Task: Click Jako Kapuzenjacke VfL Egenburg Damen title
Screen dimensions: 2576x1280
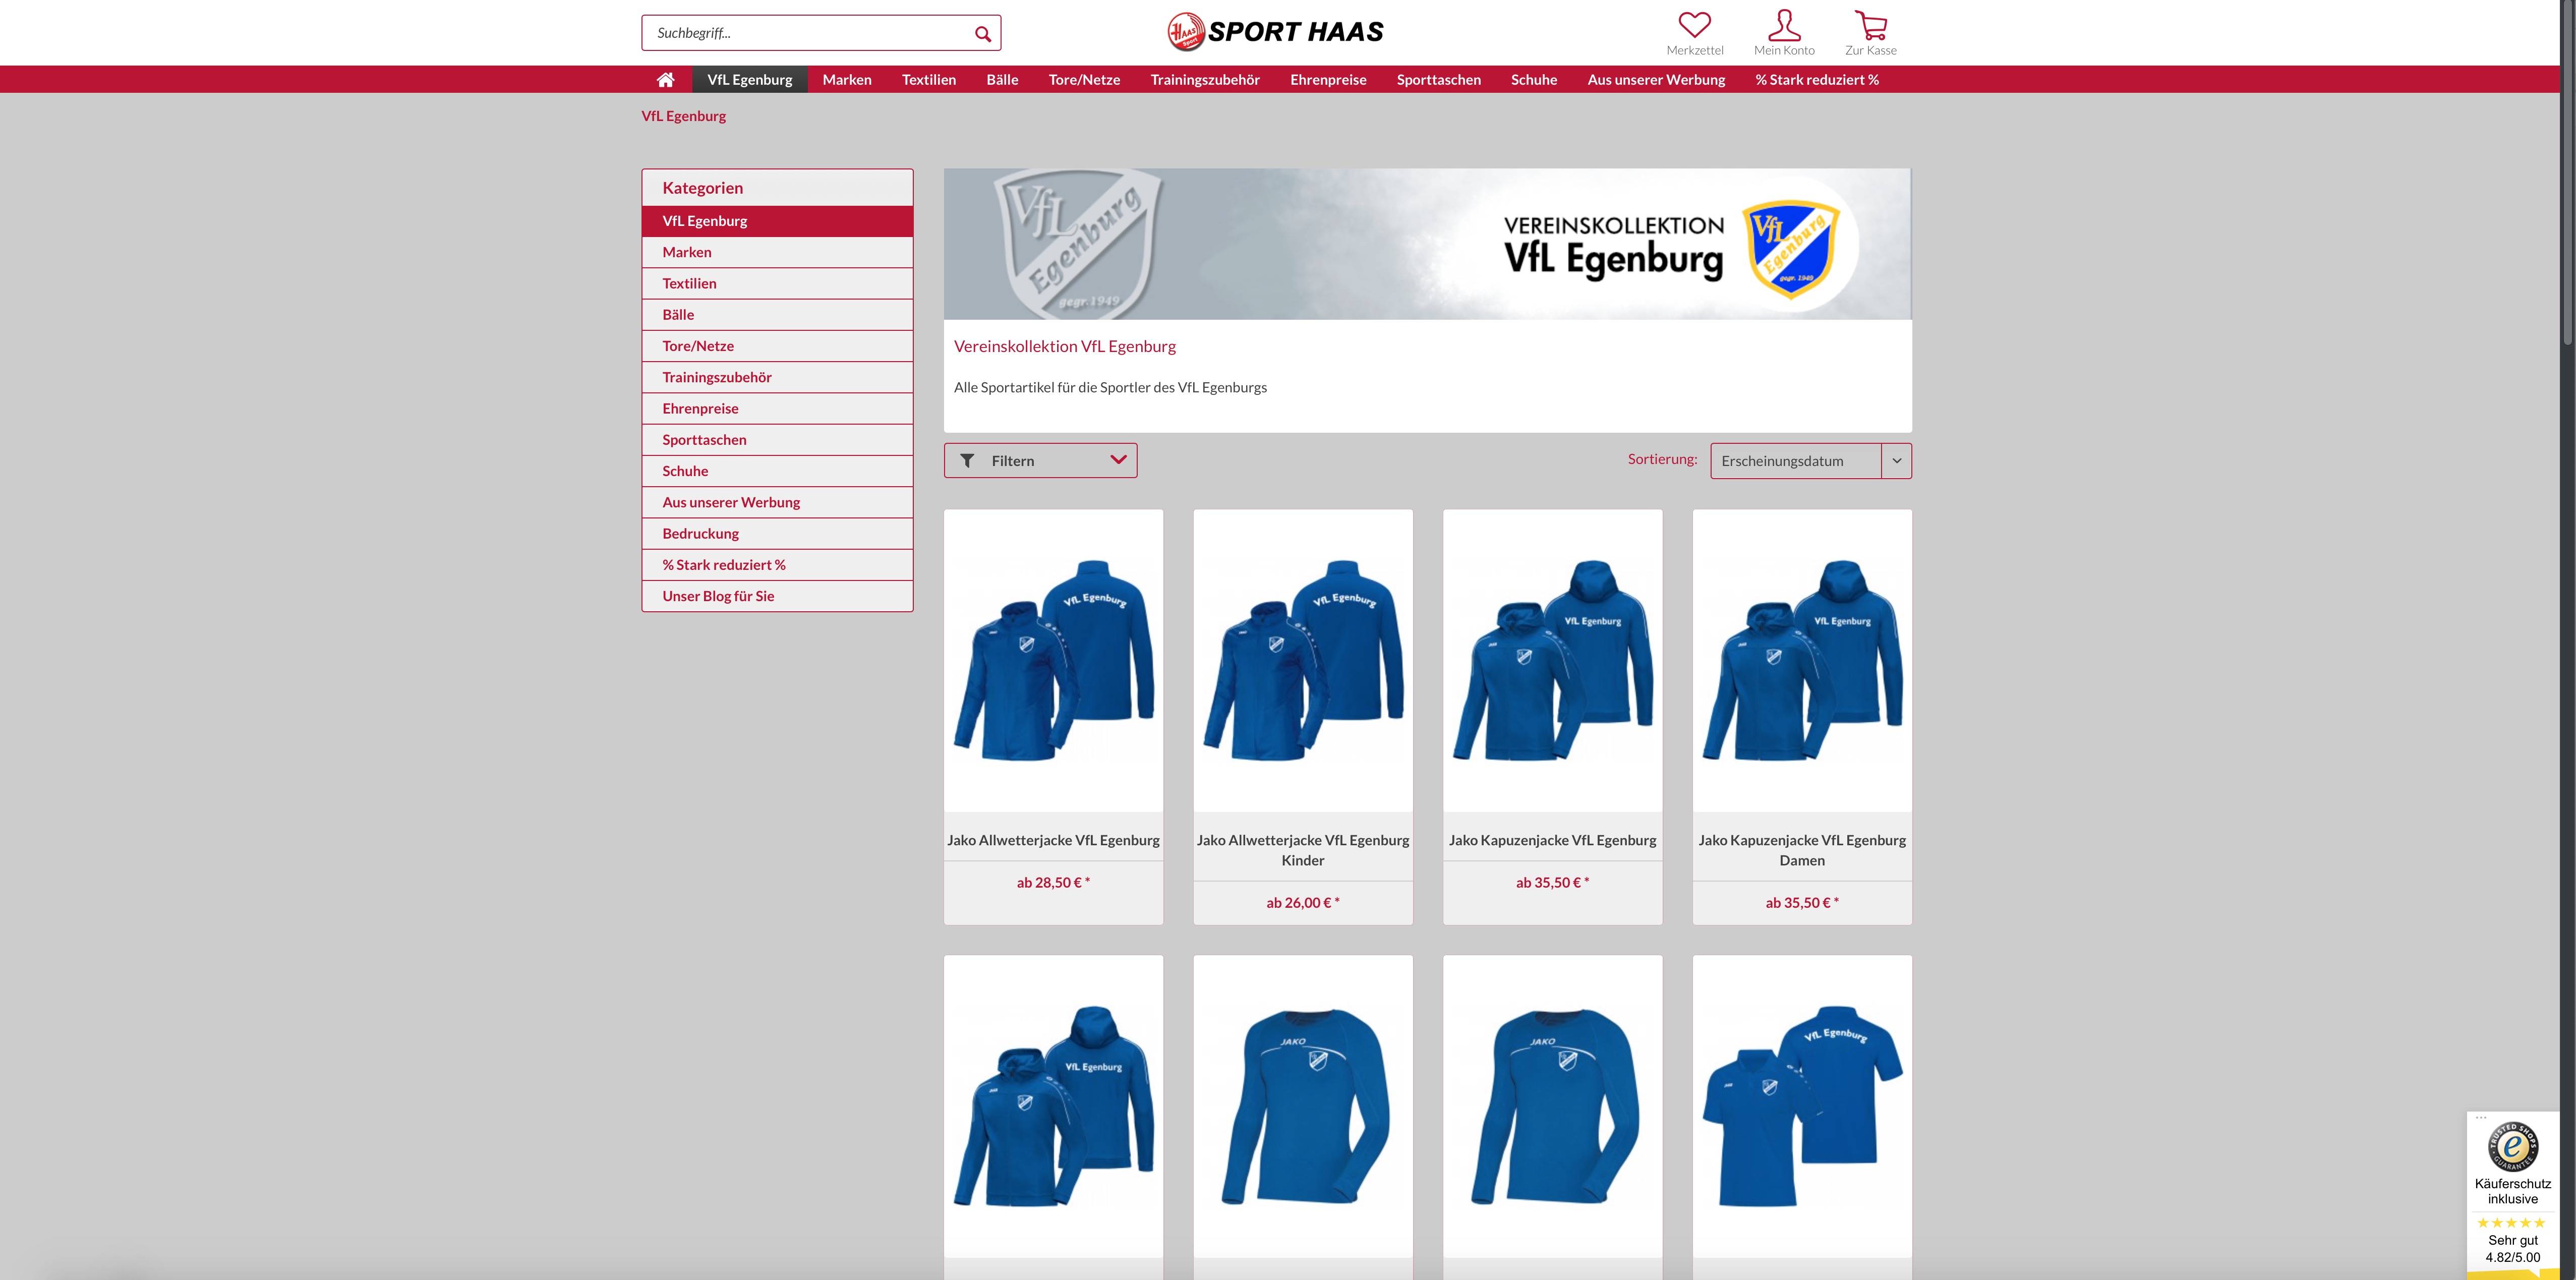Action: coord(1801,851)
